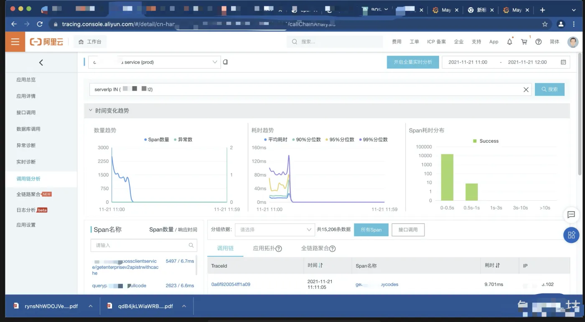Select the 所有Span button
This screenshot has height=322, width=585.
(371, 230)
